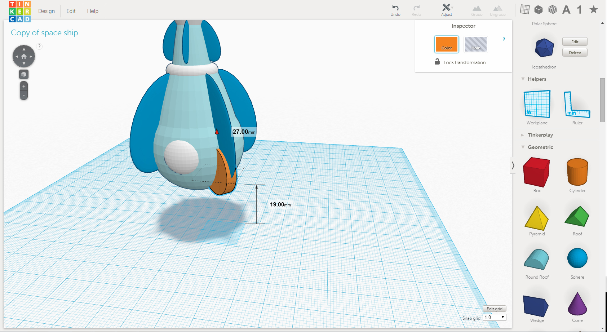This screenshot has width=607, height=332.
Task: Pick the Round Roof shape
Action: [x=537, y=259]
